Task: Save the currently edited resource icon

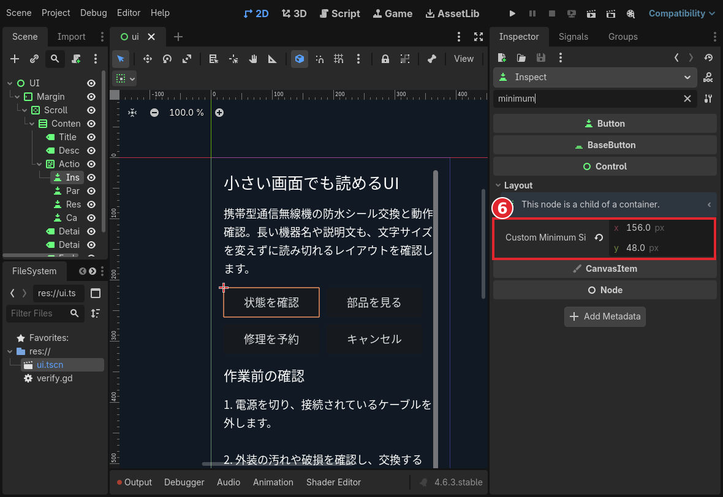Action: pos(541,58)
